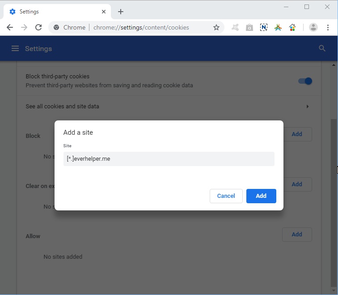This screenshot has height=295, width=338.
Task: Click the forward navigation arrow
Action: pos(24,27)
